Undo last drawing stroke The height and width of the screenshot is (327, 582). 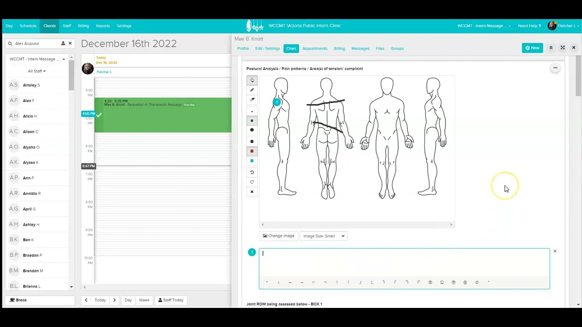tap(252, 173)
